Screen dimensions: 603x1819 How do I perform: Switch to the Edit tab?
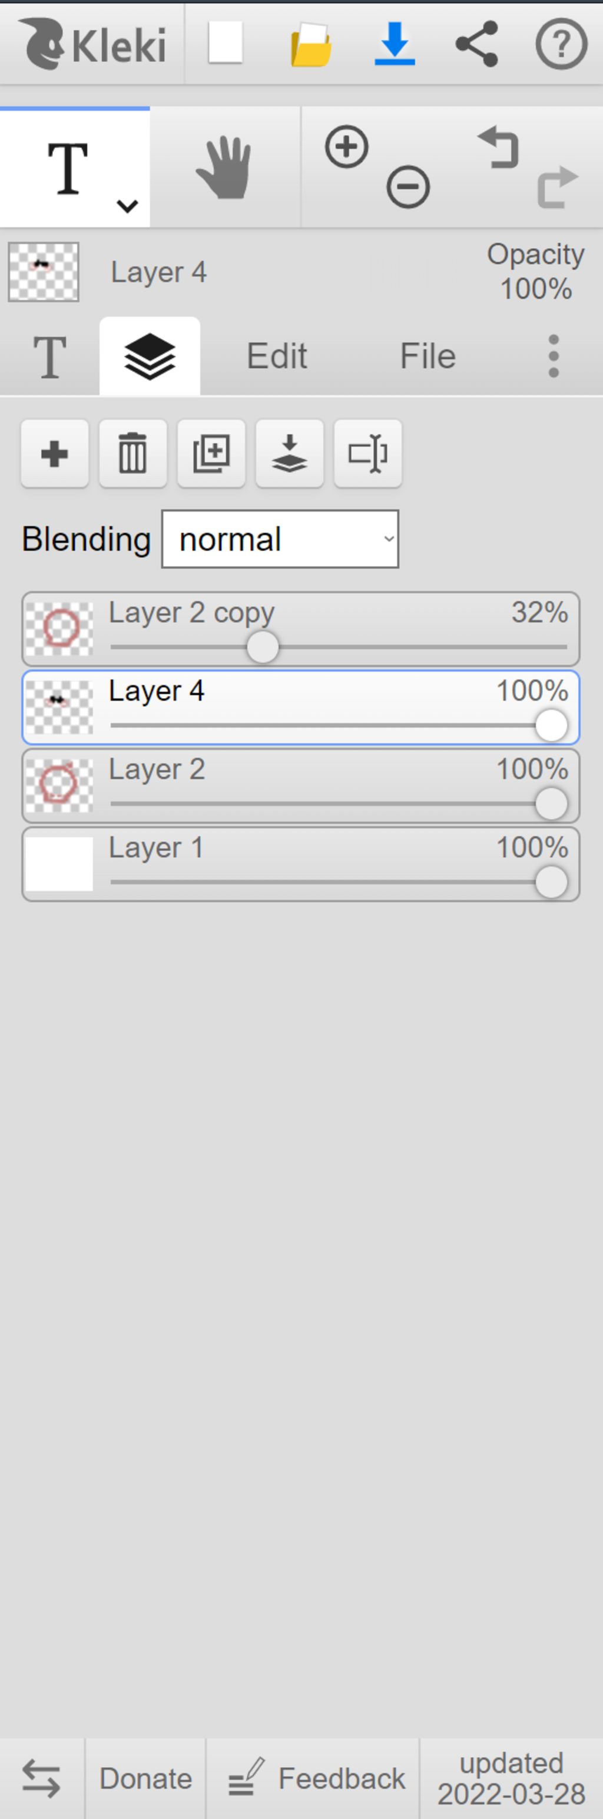pyautogui.click(x=277, y=356)
